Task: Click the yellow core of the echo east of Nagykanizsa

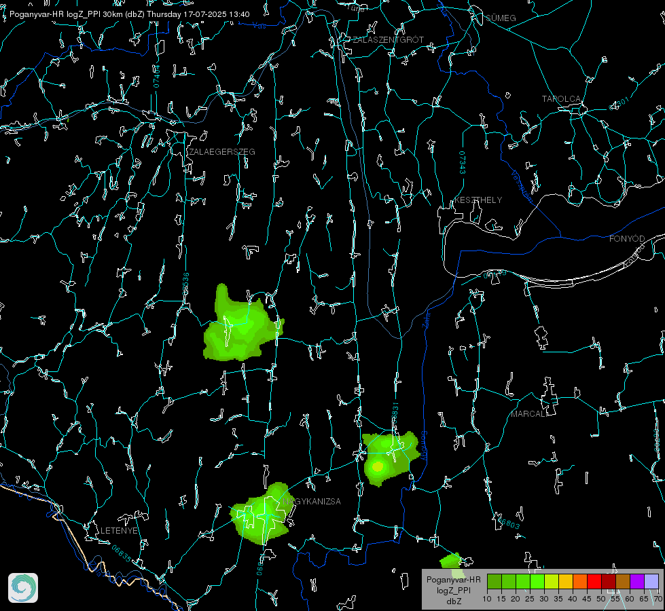Action: tap(378, 467)
